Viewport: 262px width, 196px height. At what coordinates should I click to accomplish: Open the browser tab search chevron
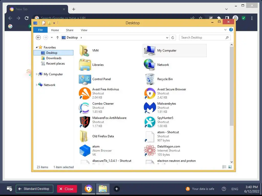226,9
